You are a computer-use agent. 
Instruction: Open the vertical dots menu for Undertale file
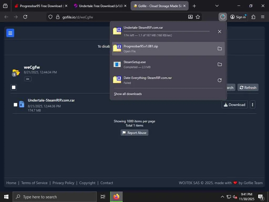pos(252,105)
